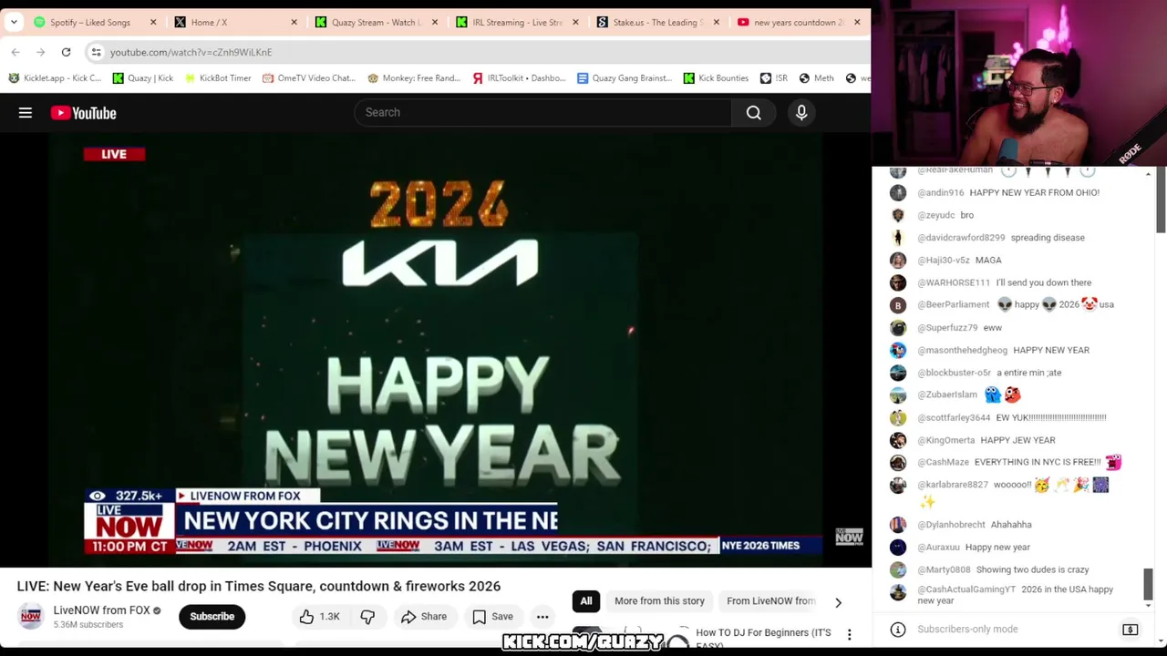This screenshot has height=656, width=1167.
Task: Open ISR bookmark
Action: point(774,78)
